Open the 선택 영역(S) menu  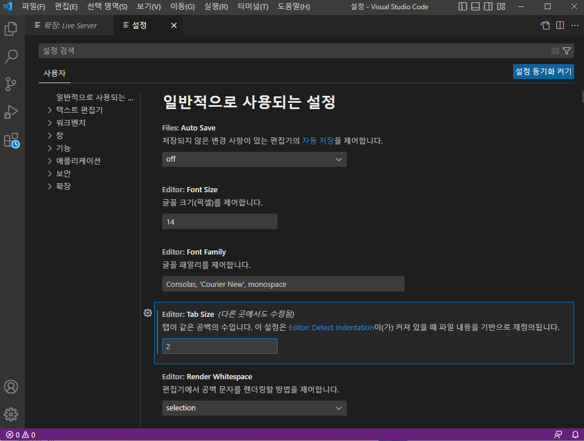pos(107,6)
